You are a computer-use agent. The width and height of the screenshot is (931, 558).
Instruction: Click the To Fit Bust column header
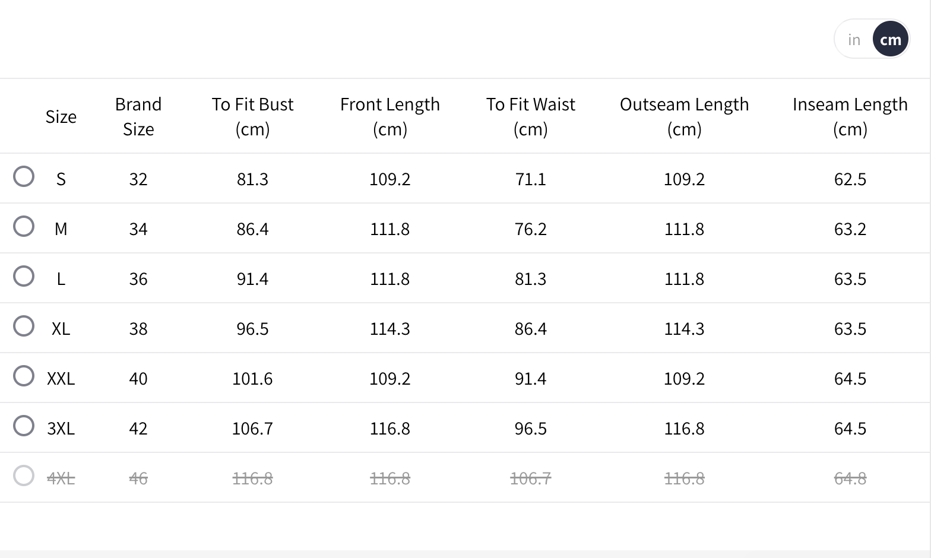(252, 116)
